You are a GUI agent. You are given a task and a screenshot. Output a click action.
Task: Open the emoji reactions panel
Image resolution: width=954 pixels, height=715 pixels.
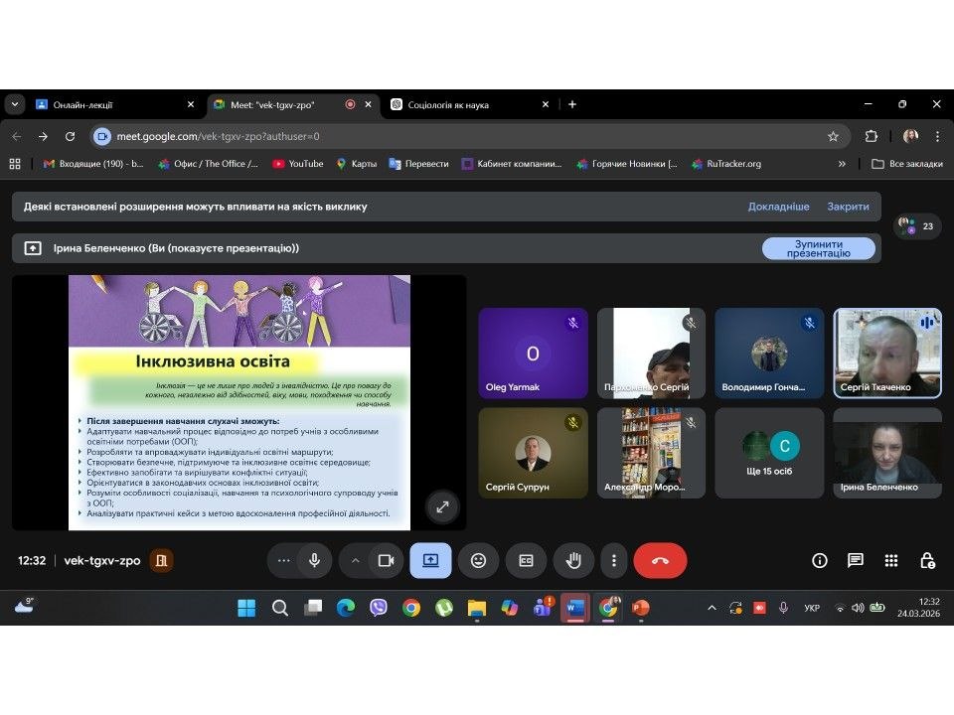478,560
